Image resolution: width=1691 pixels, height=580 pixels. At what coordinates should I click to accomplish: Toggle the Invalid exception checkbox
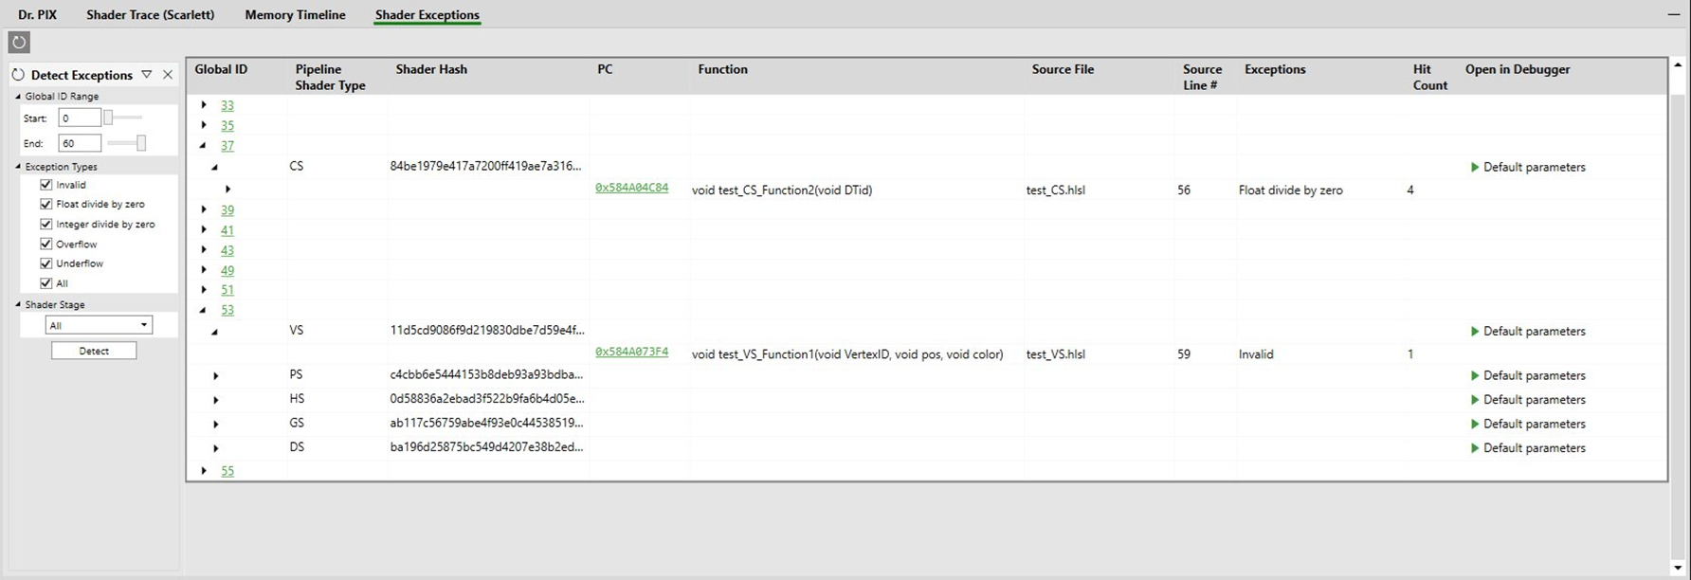[x=45, y=185]
